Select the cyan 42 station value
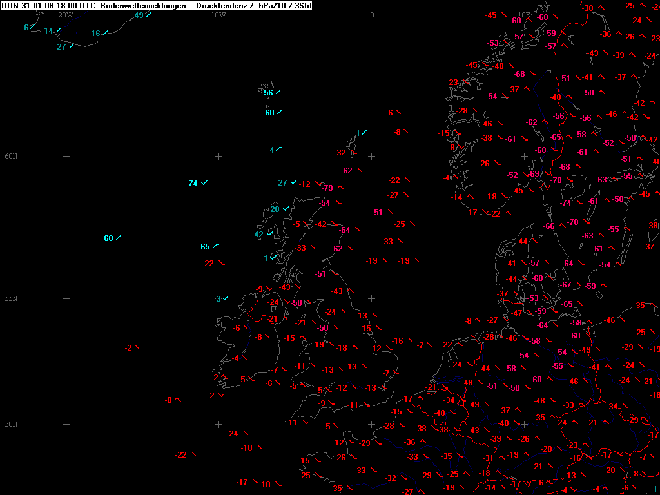 click(x=258, y=235)
